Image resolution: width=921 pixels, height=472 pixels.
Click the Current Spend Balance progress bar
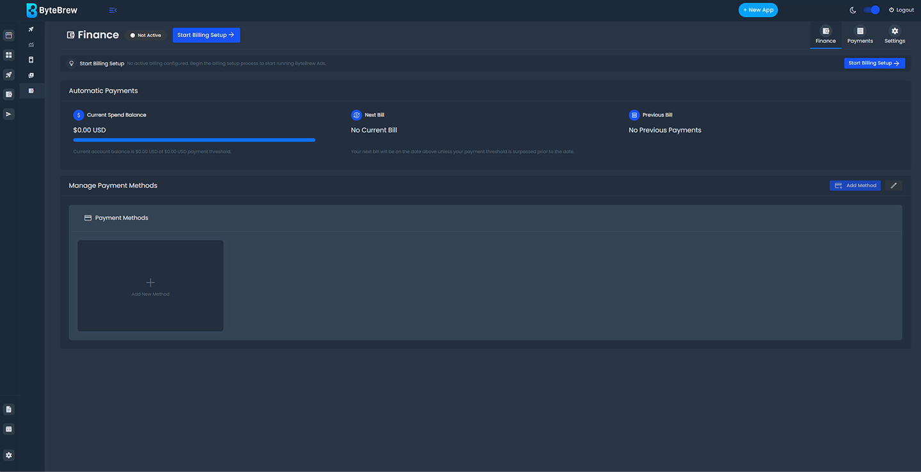coord(194,139)
